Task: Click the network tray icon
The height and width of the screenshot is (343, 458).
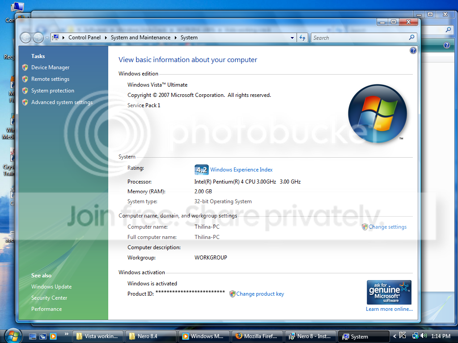Action: coord(415,336)
